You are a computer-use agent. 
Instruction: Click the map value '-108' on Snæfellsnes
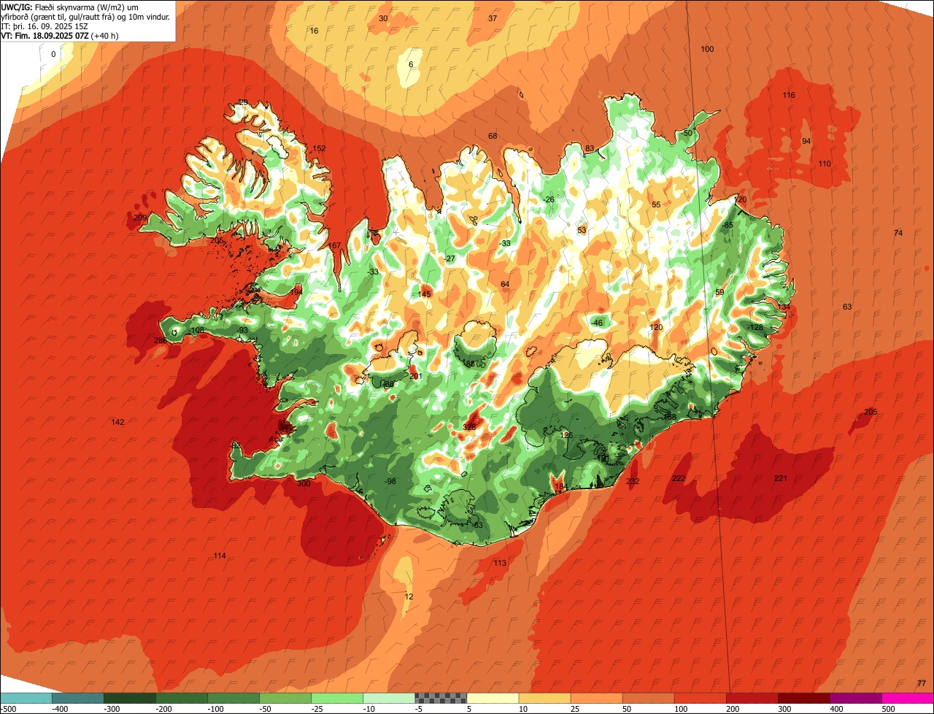196,330
